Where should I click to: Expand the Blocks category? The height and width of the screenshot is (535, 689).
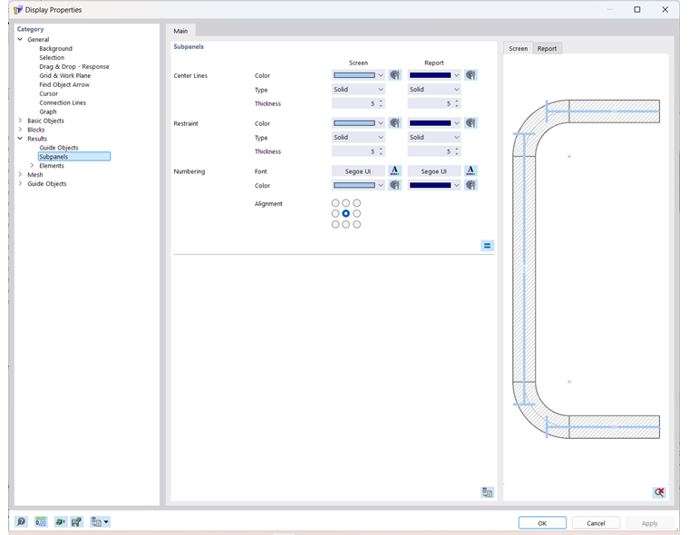(x=20, y=130)
